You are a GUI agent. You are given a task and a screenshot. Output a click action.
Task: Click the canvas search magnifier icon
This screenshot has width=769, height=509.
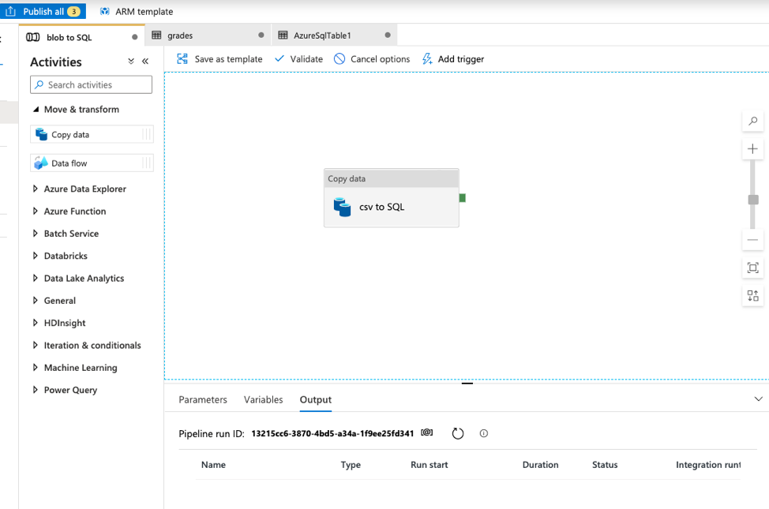click(752, 121)
